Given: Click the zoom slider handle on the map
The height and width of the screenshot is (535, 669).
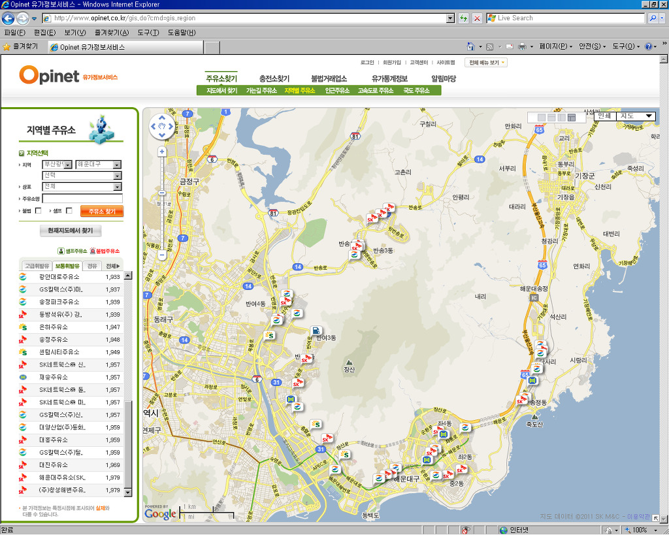Looking at the screenshot, I should pyautogui.click(x=162, y=193).
